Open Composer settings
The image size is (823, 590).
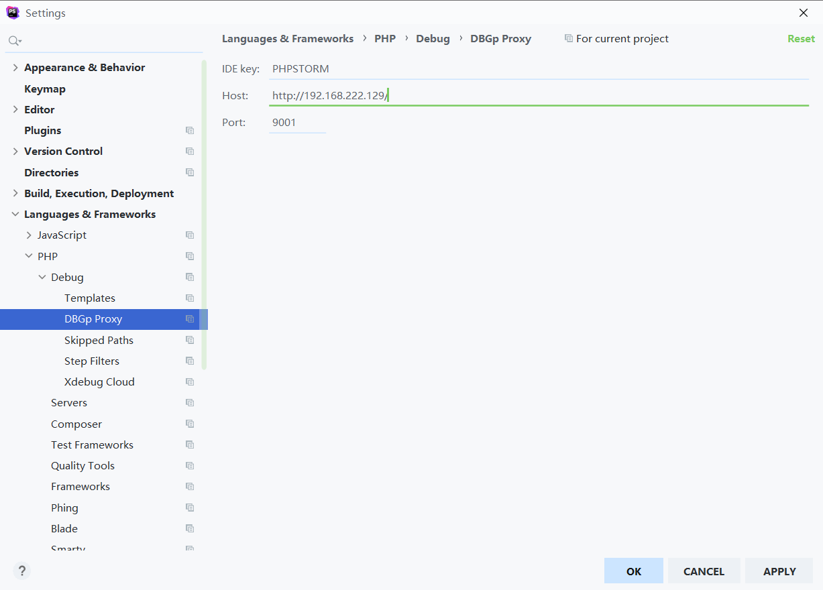(76, 424)
